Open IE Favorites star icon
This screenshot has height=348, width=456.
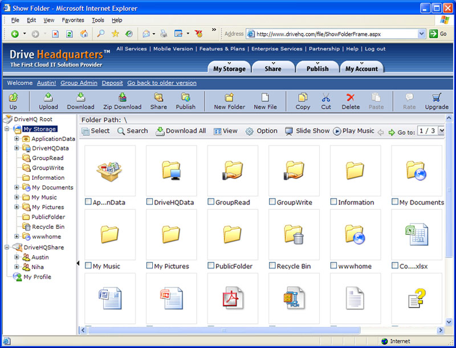[116, 34]
